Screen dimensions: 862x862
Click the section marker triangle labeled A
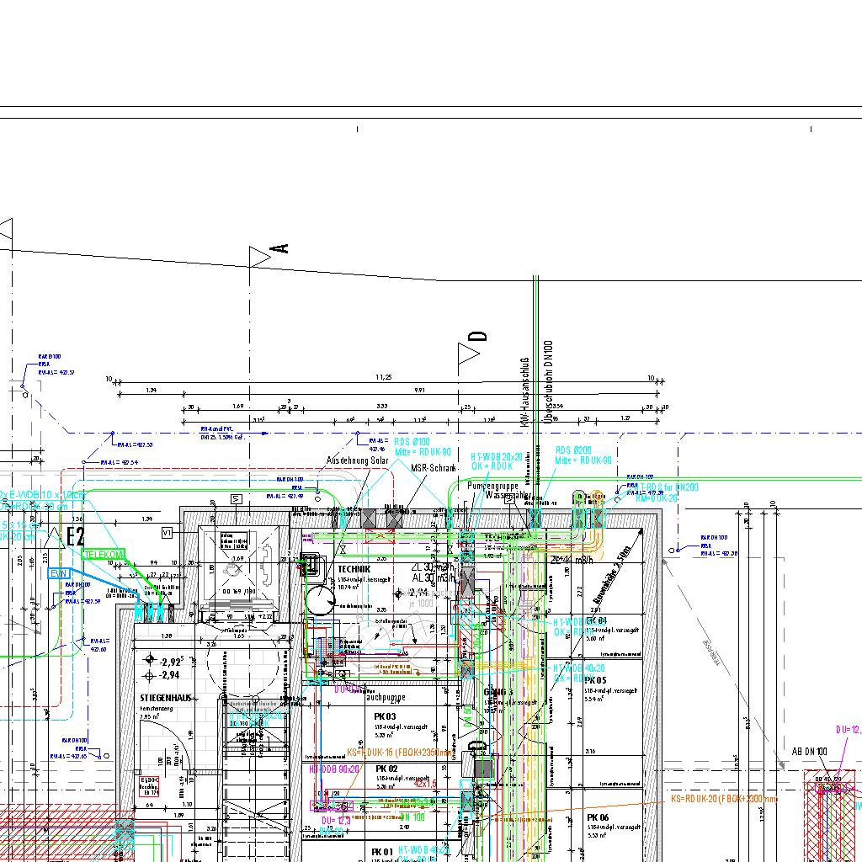(258, 256)
